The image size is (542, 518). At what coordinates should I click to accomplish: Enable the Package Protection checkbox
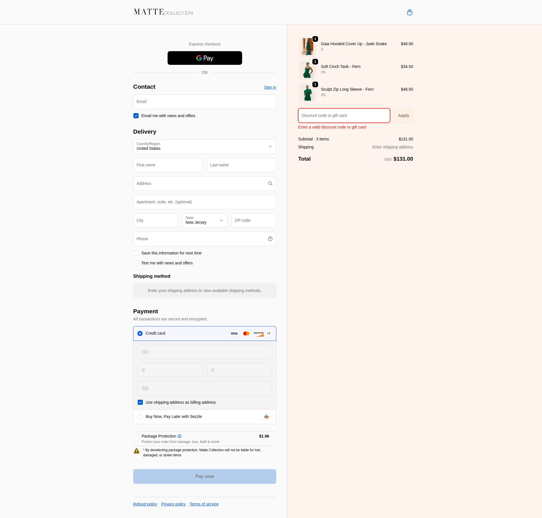pos(136,439)
